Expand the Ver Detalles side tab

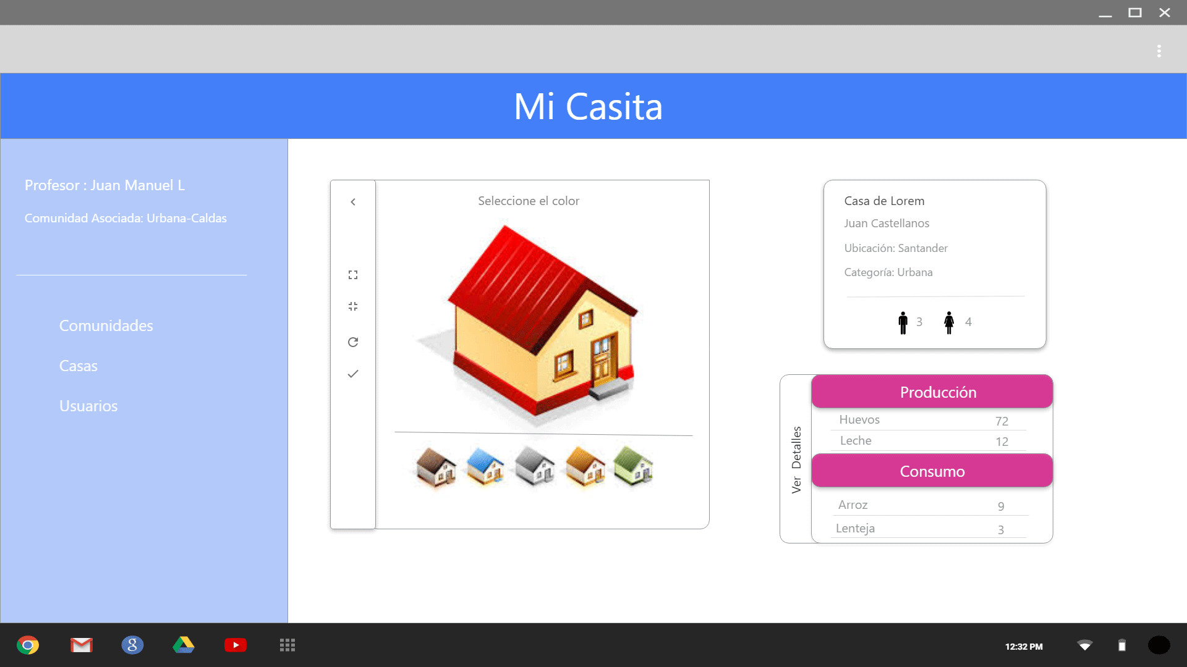(796, 459)
